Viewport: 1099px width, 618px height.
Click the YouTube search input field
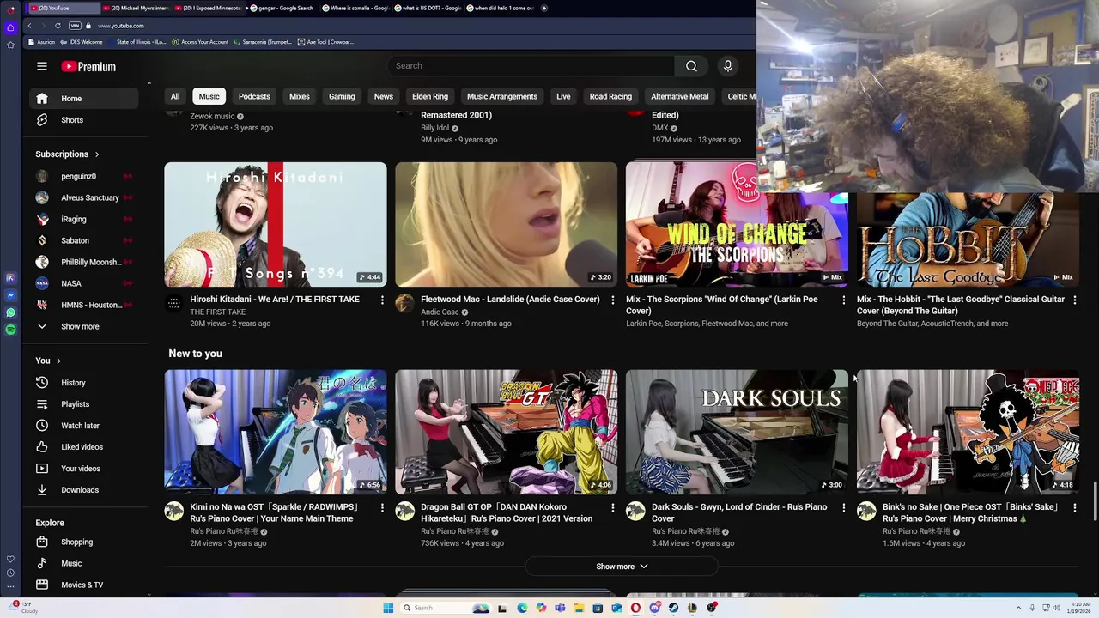point(531,66)
